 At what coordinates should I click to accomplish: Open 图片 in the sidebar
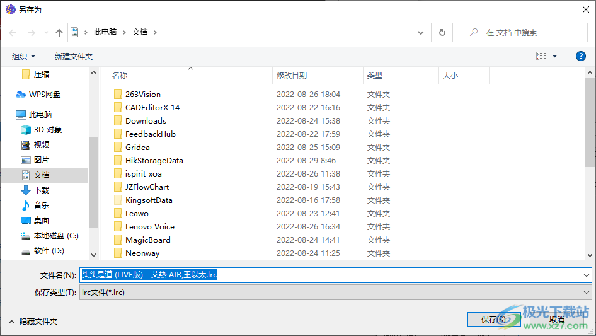36,160
